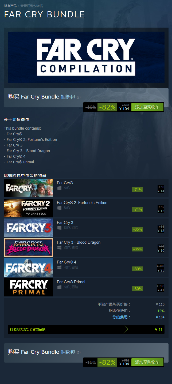This screenshot has width=172, height=384.
Task: Click the bottom 添加至购物车 button
Action: (147, 362)
